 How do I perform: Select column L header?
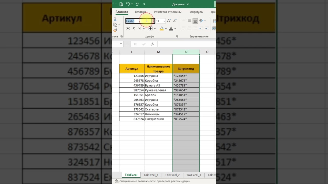(x=132, y=52)
